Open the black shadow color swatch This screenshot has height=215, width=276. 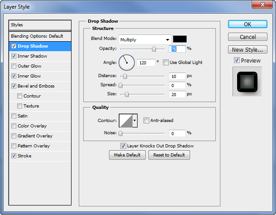pos(180,39)
